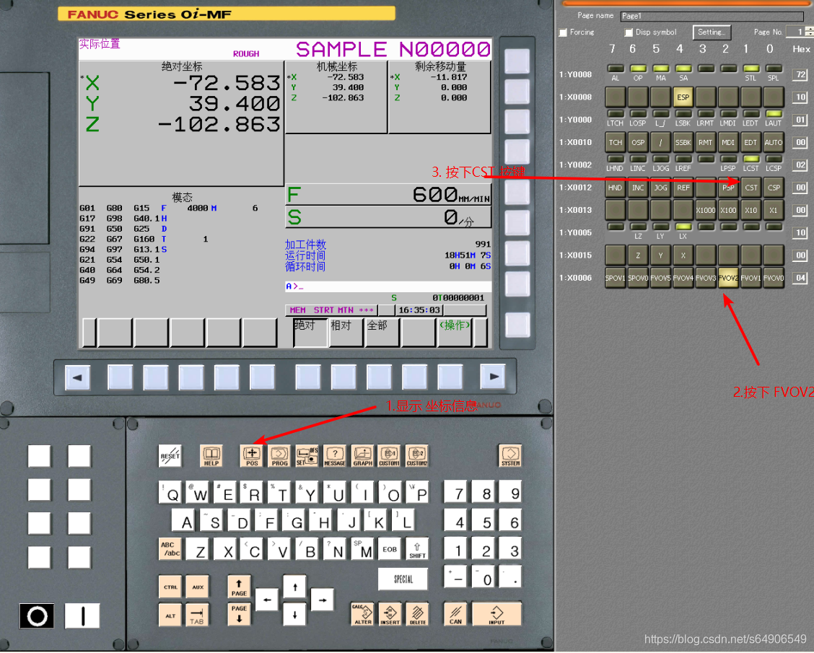Click the cursor up arrow key
The image size is (814, 653).
tap(294, 587)
